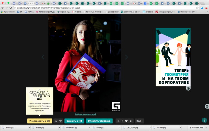The height and width of the screenshot is (131, 209).
Task: Open the "Телеканал ДОЖДЬ" bookmark
Action: (45, 12)
